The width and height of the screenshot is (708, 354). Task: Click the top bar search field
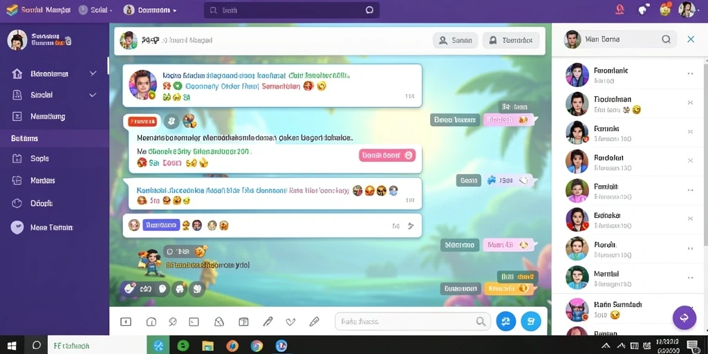[x=291, y=10]
